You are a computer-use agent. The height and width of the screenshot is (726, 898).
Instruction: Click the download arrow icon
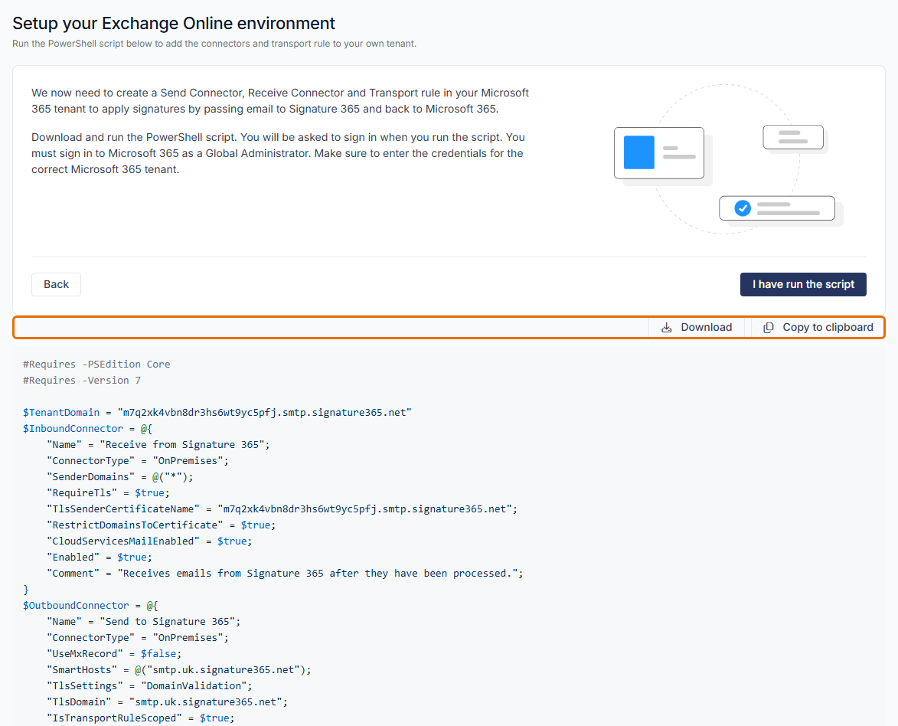(x=667, y=327)
